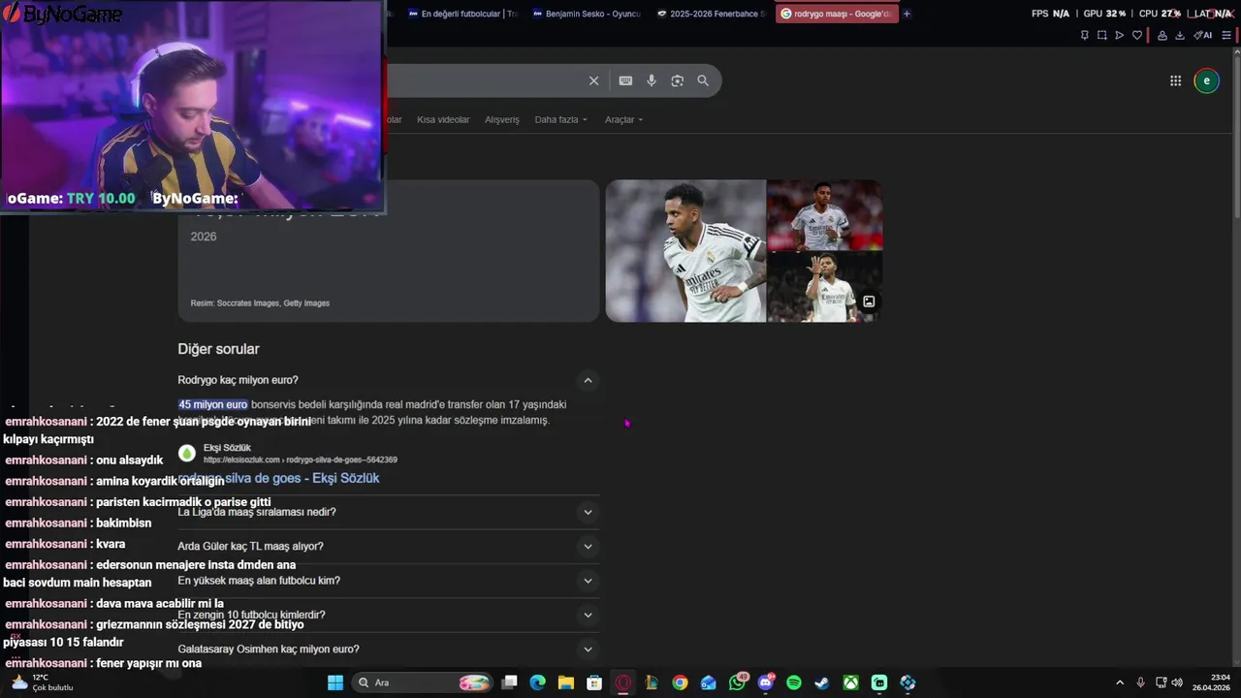Open Xbox app from the taskbar

pos(850,682)
